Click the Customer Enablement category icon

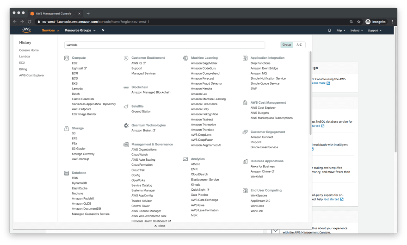[126, 58]
